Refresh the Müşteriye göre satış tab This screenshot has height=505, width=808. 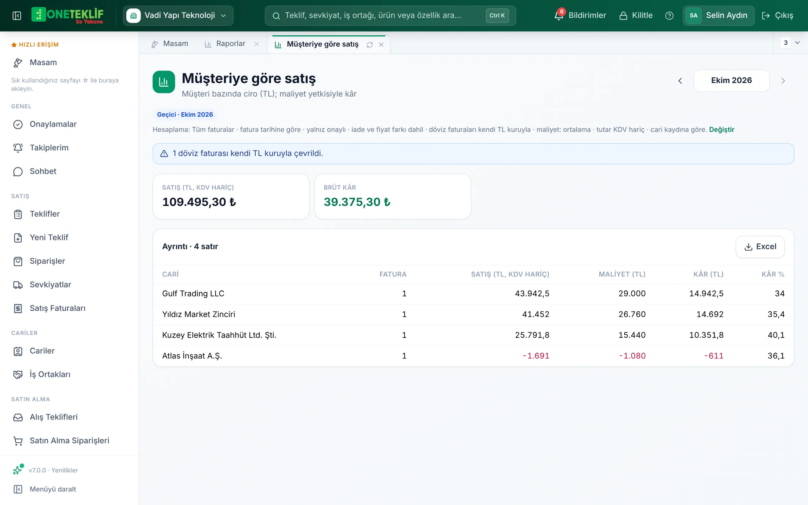pos(369,44)
